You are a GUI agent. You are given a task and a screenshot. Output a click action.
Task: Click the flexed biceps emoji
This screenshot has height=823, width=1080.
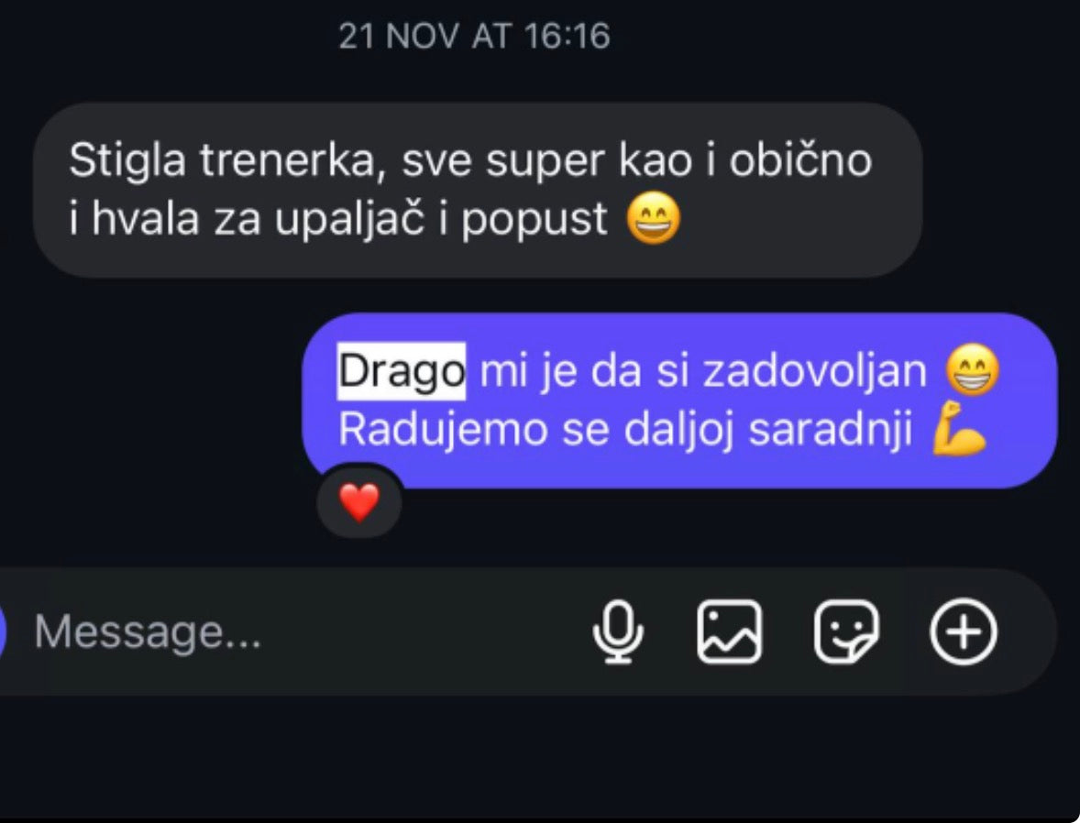(x=958, y=429)
